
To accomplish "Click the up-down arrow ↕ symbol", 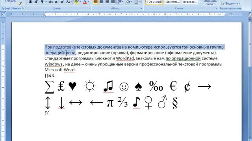I will [x=48, y=103].
